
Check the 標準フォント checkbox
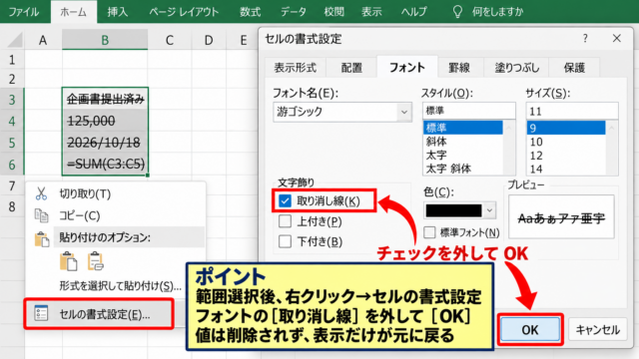point(429,232)
